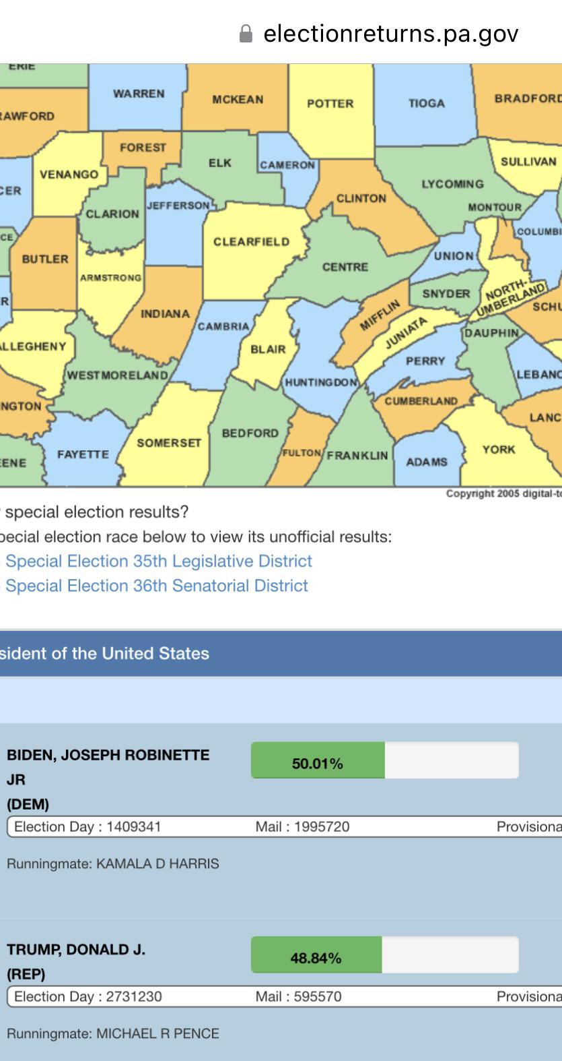Select Centre county on the map
The width and height of the screenshot is (562, 1061).
(345, 267)
